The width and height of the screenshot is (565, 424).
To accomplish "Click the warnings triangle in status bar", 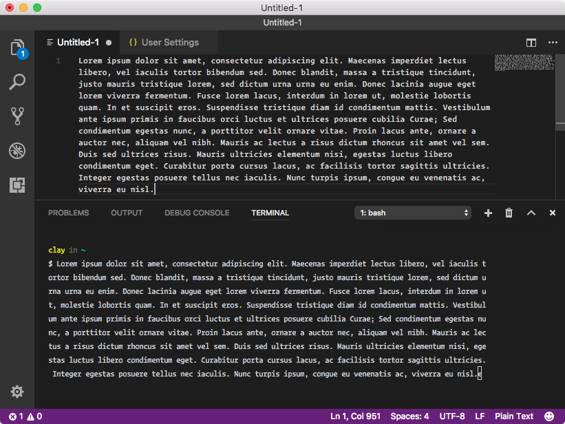I will 31,416.
